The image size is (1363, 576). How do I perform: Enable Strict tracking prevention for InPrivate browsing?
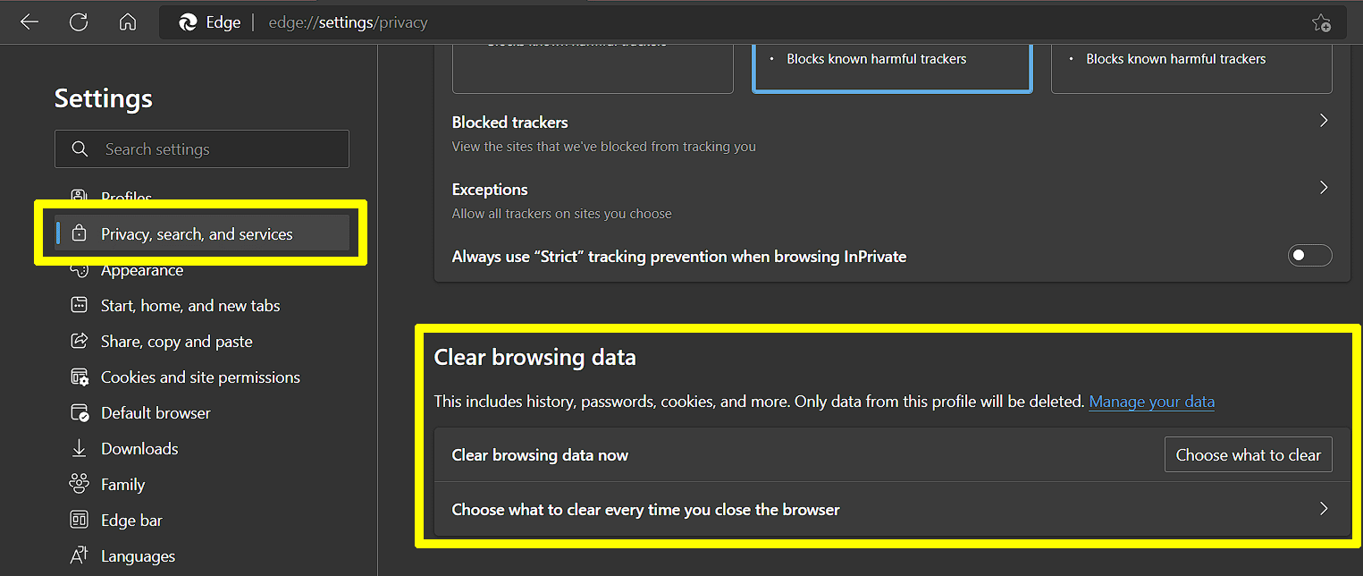pyautogui.click(x=1309, y=255)
